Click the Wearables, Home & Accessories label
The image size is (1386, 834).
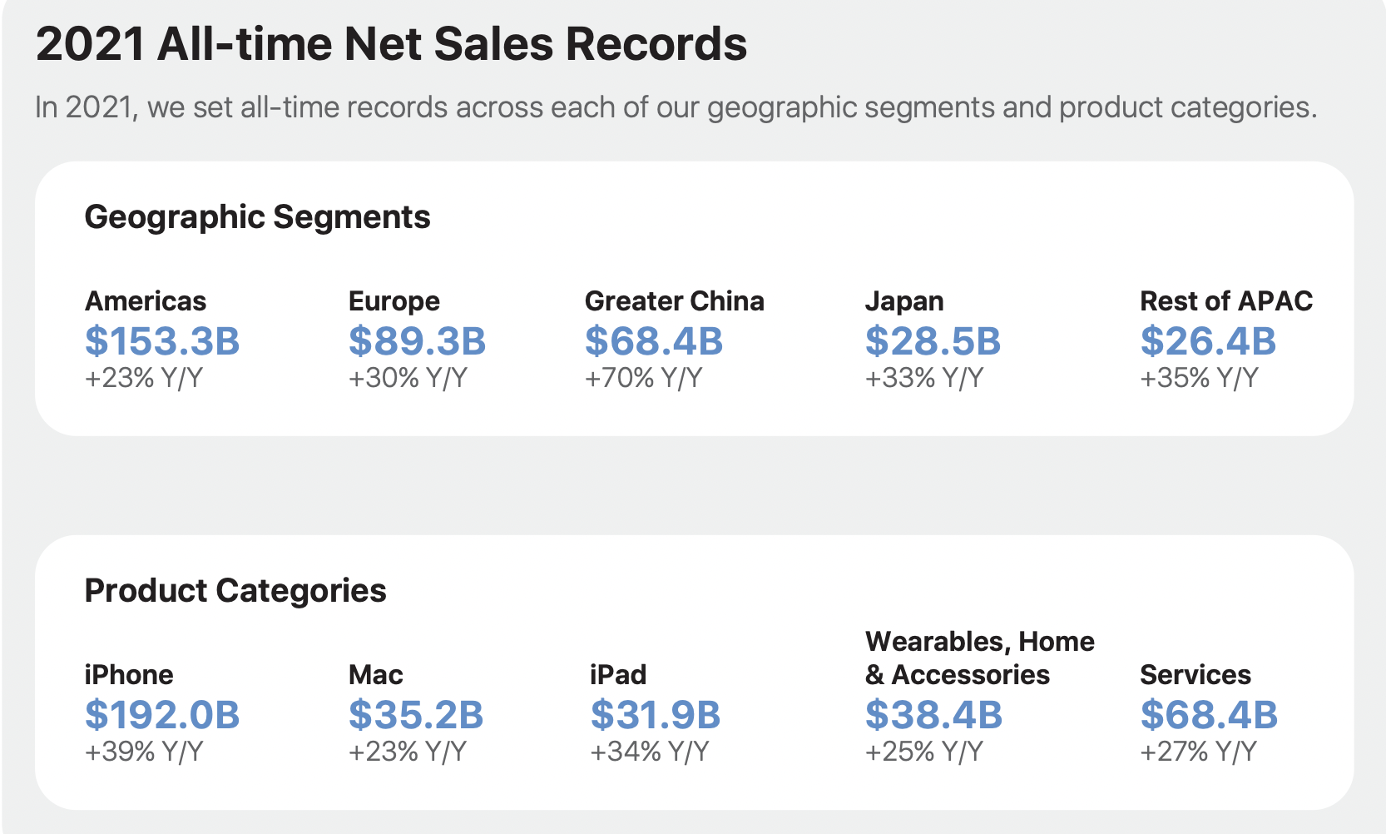980,658
